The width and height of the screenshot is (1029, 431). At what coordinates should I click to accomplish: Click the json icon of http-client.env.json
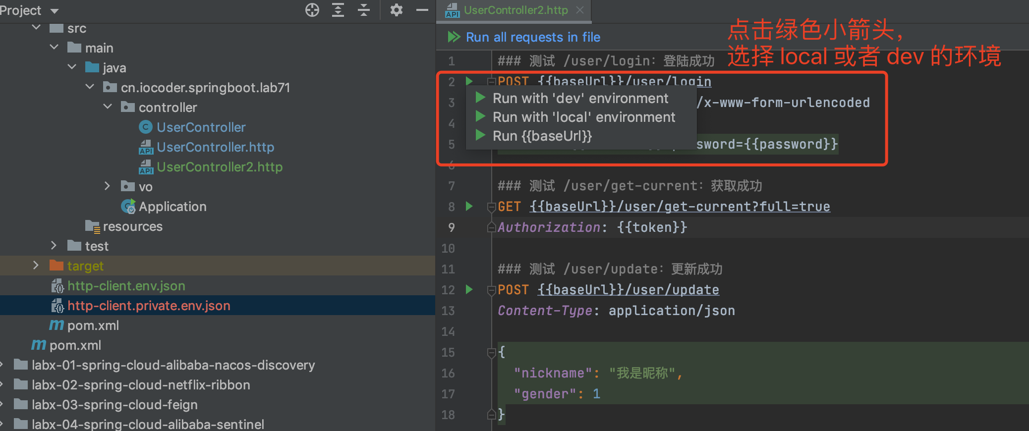(57, 286)
